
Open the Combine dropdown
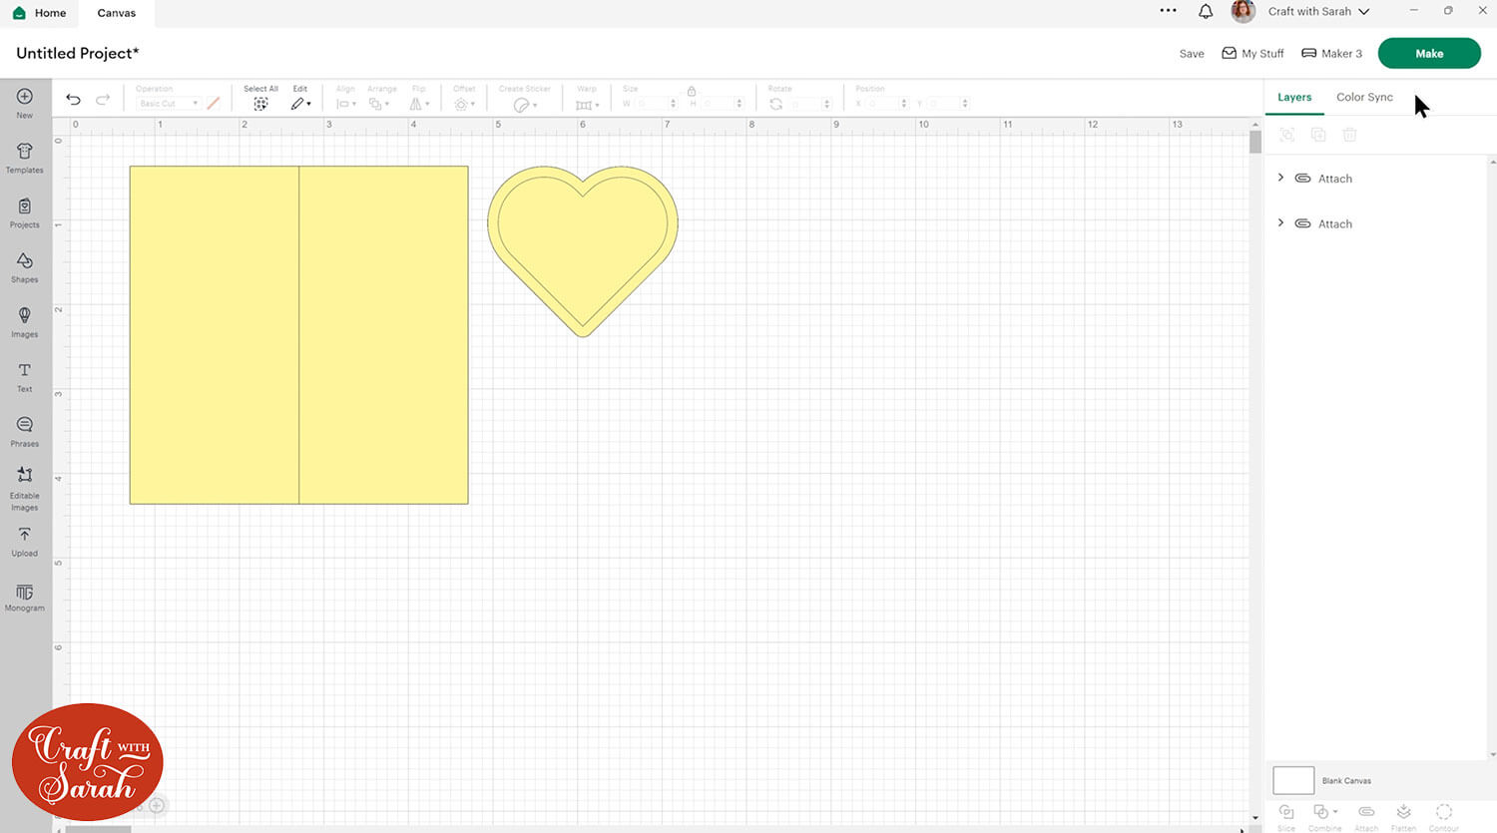[1325, 812]
